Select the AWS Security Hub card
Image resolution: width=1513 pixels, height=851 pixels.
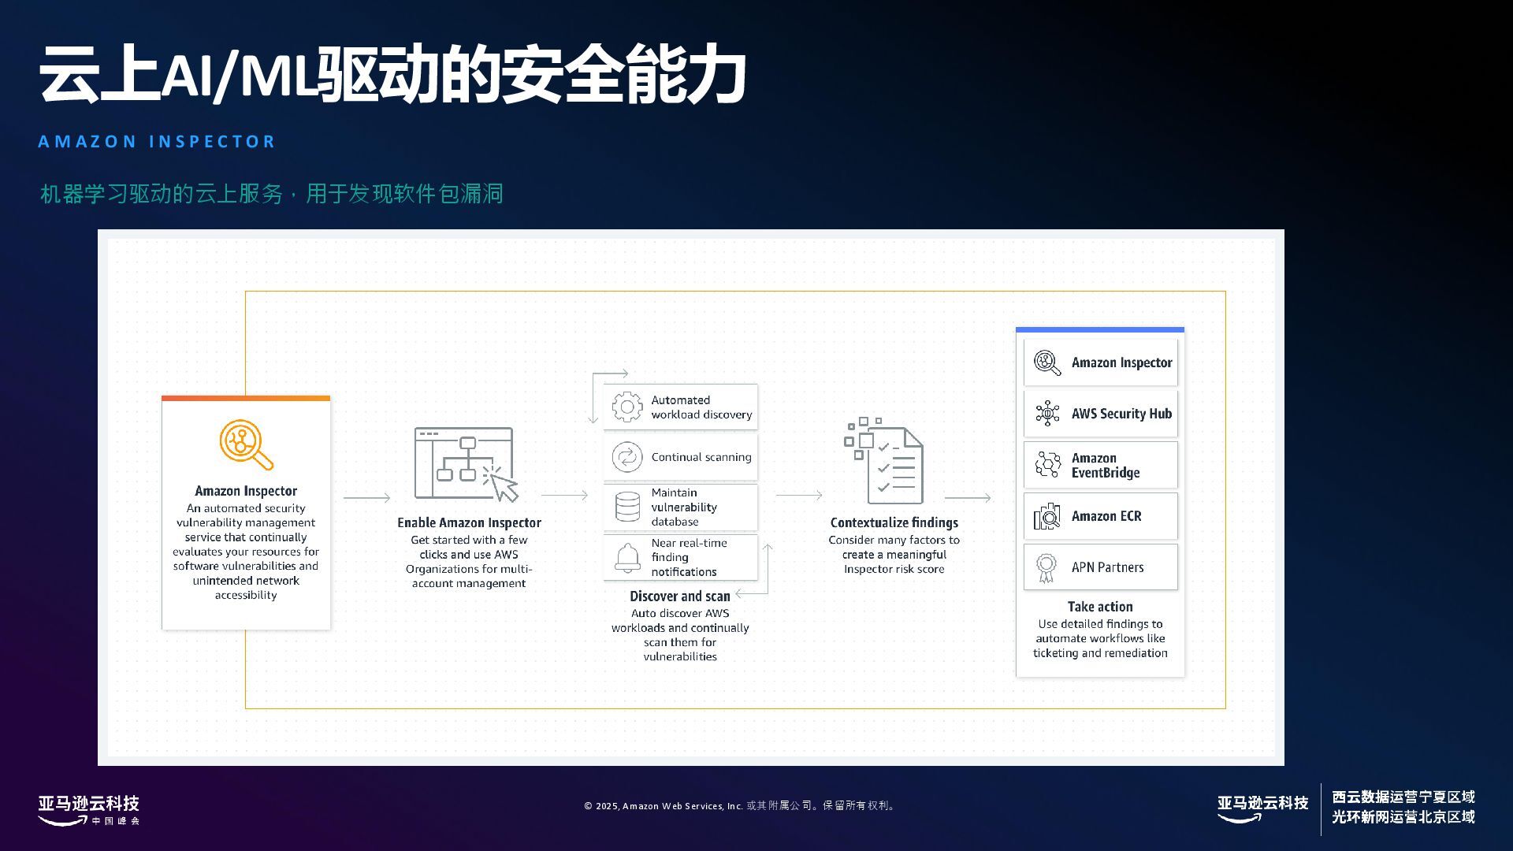1101,414
